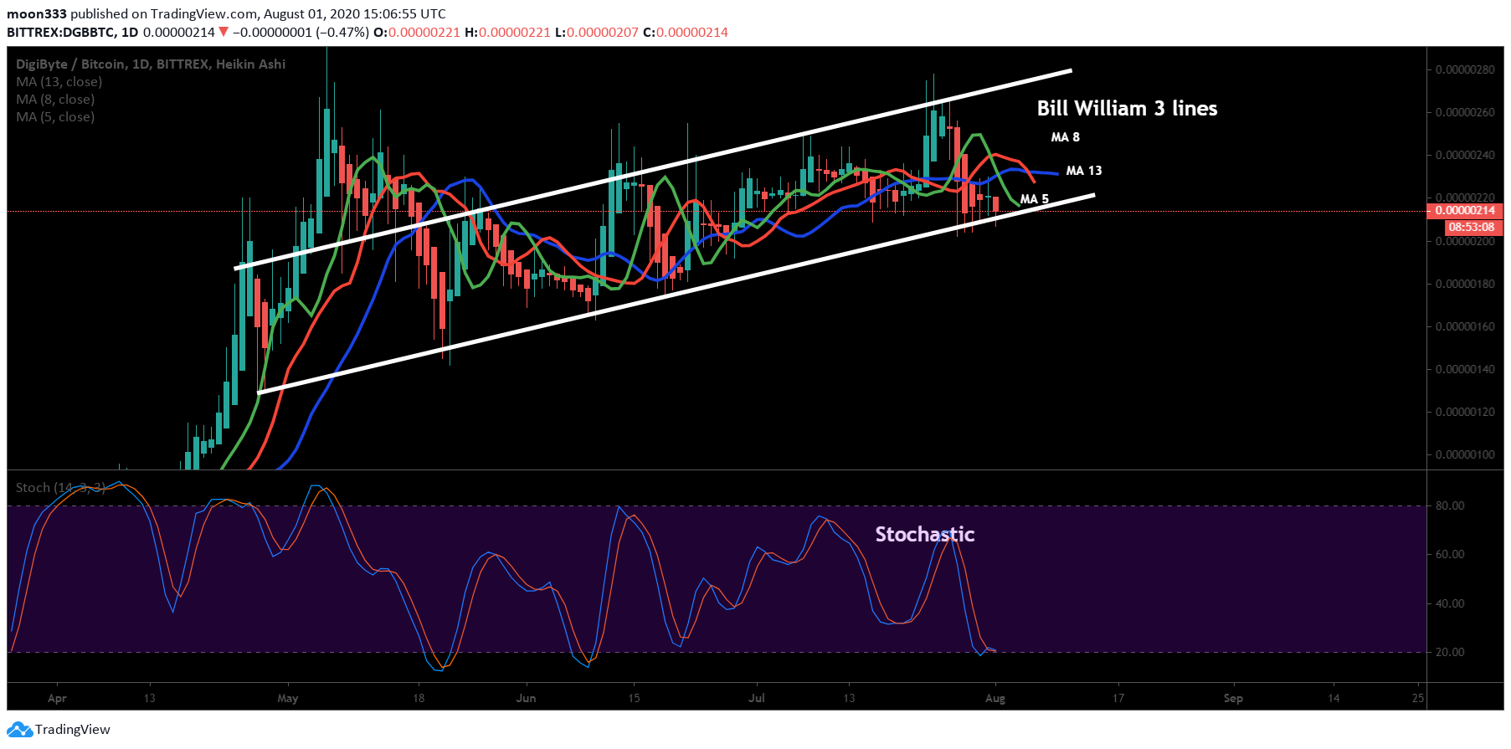Click the 0.00000260 price axis label
This screenshot has width=1511, height=749.
click(x=1465, y=112)
